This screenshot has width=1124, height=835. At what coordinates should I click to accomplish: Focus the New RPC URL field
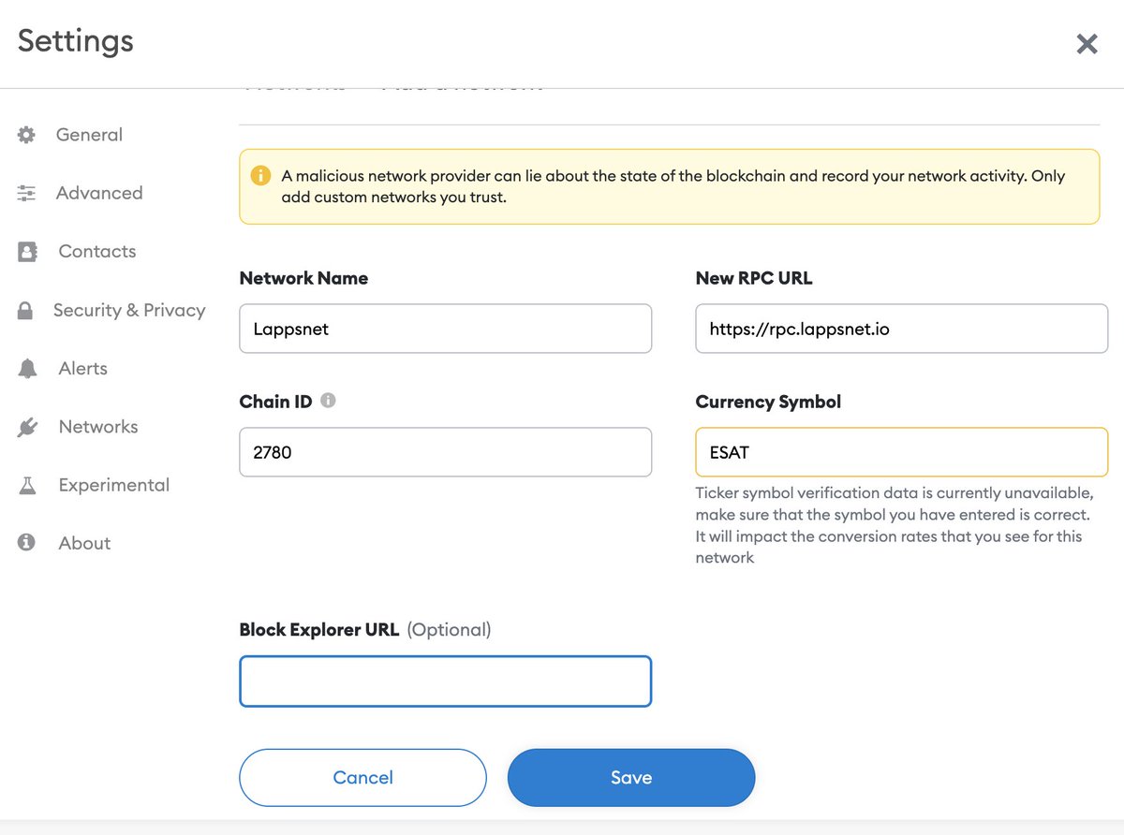point(902,329)
